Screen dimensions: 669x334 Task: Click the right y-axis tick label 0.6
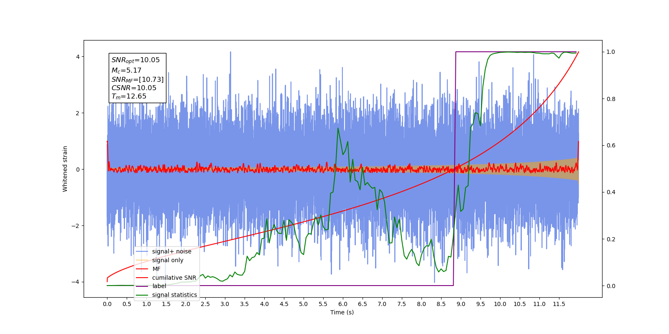pyautogui.click(x=611, y=146)
